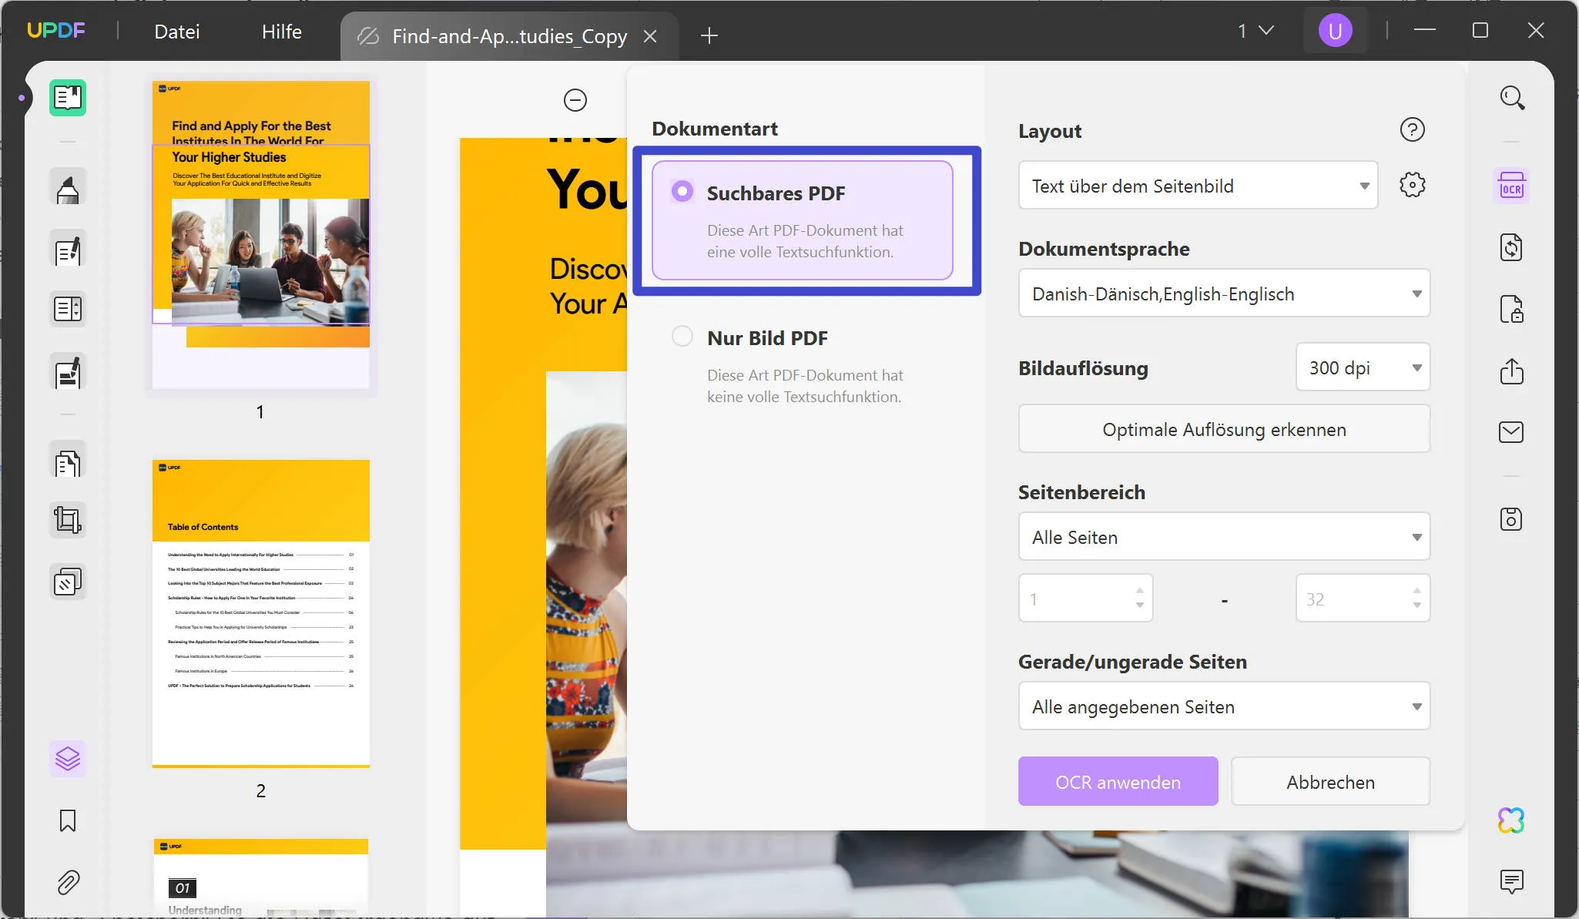1579x919 pixels.
Task: Open the Layout dropdown Text über dem Seitenbild
Action: click(x=1196, y=185)
